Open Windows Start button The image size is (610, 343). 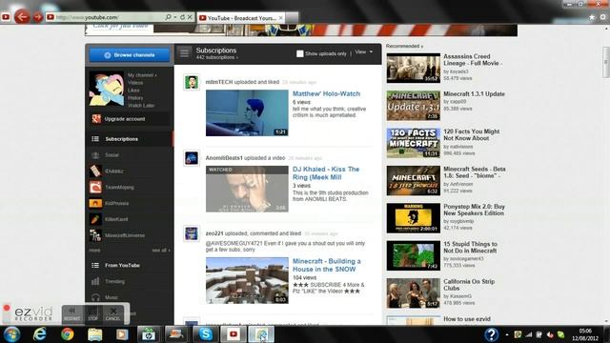(12, 334)
